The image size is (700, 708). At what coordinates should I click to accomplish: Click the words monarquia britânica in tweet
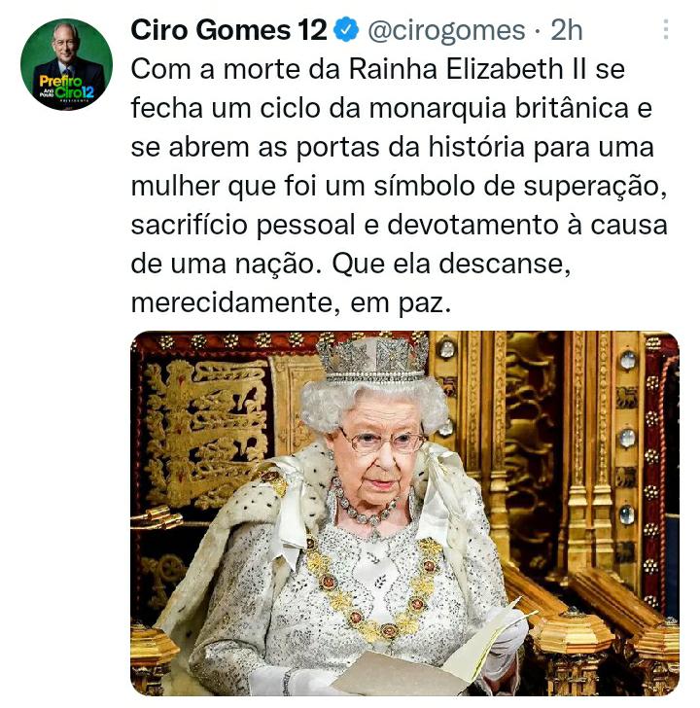click(498, 109)
